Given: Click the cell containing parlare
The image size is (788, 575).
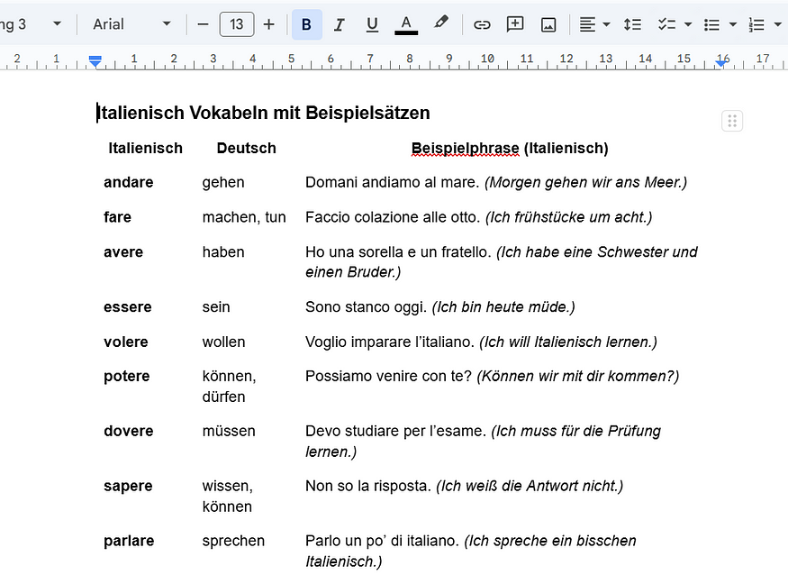Looking at the screenshot, I should [x=129, y=540].
